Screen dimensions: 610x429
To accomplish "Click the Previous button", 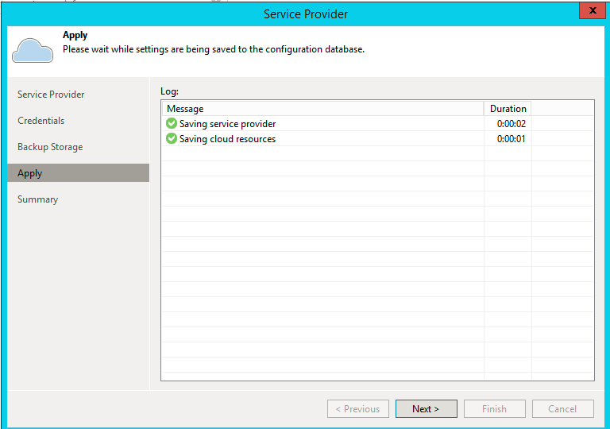I will [x=358, y=409].
